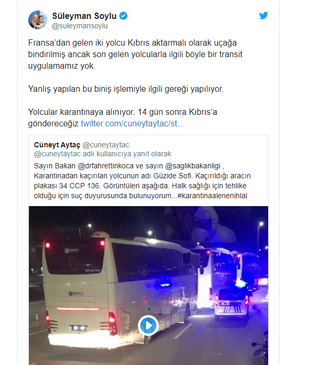Open the #karantinaalenenihlal hashtag

pyautogui.click(x=212, y=196)
